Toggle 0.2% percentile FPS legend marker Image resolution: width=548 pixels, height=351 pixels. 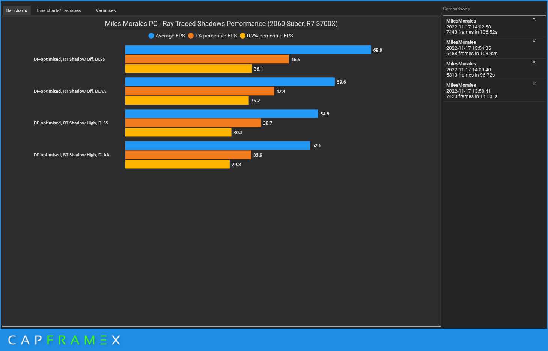pyautogui.click(x=243, y=36)
